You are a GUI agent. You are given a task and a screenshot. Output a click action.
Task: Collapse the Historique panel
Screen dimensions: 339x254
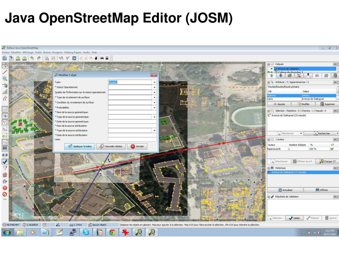269,168
